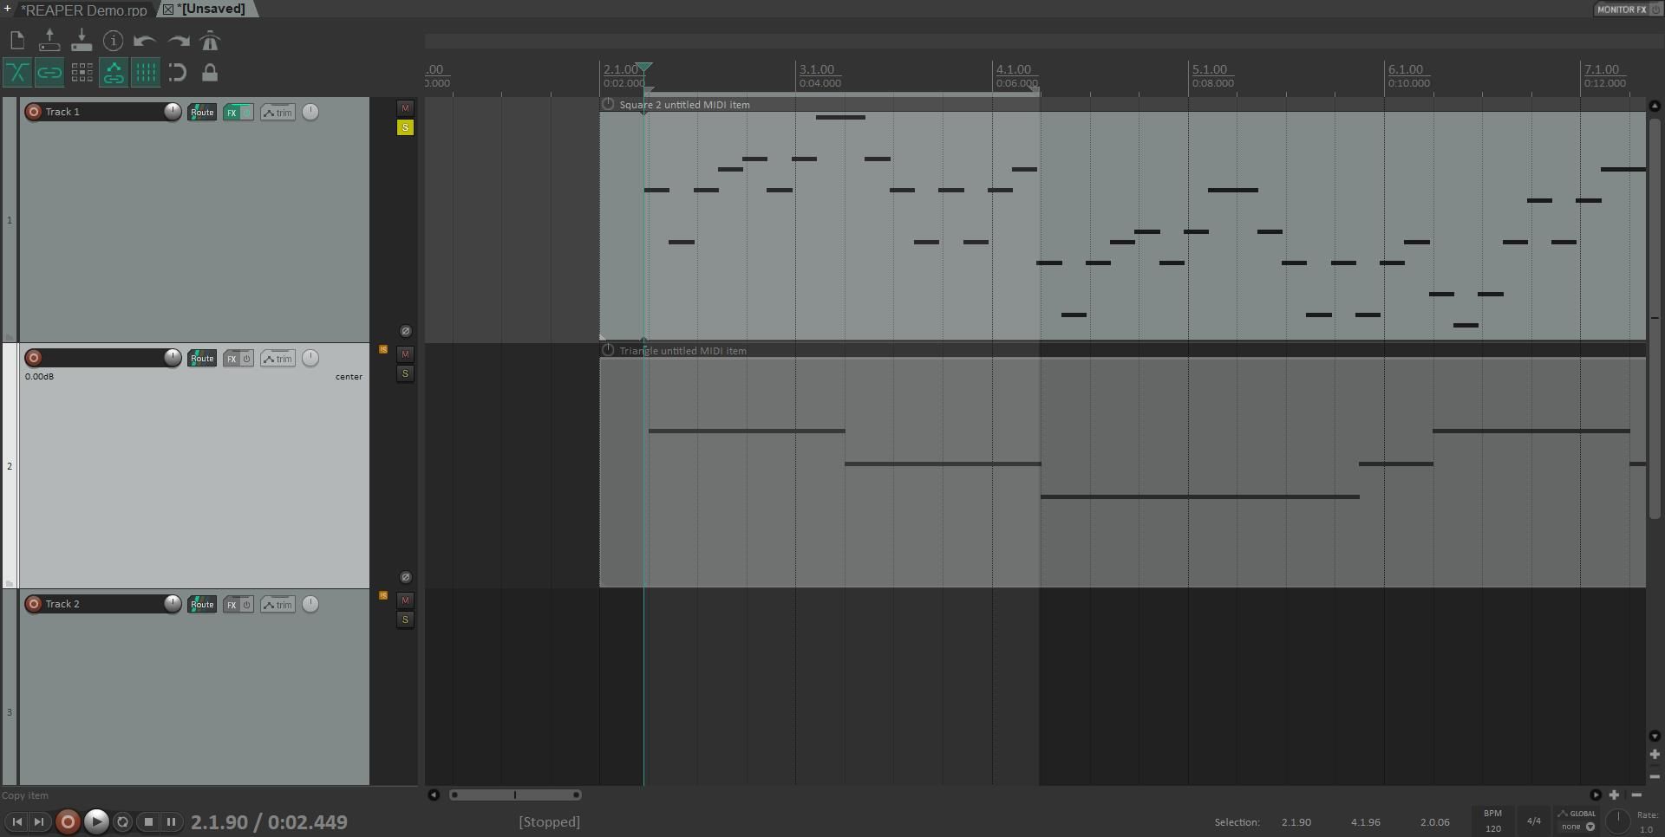Click the Undo icon in the toolbar

tap(145, 41)
